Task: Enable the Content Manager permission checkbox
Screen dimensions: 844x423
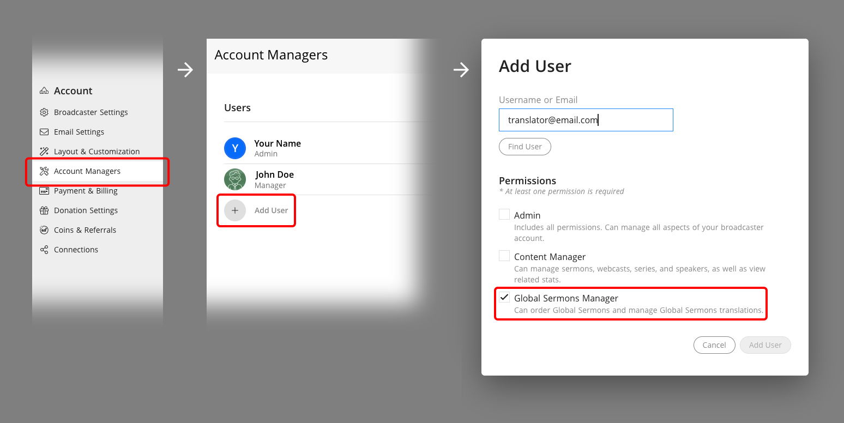Action: pos(504,255)
